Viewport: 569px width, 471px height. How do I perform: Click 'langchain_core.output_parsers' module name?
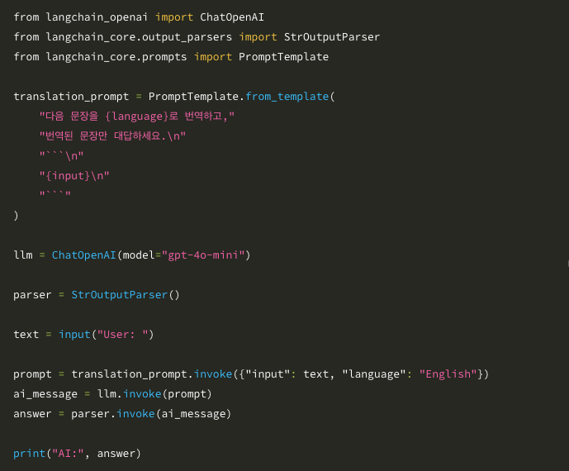pos(139,37)
